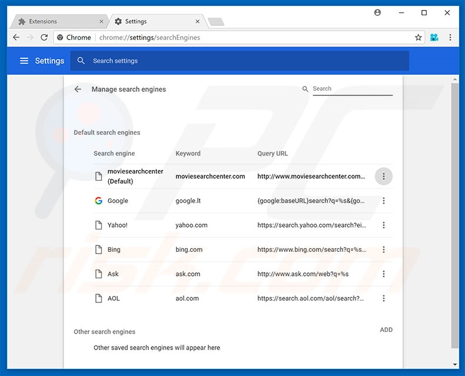465x376 pixels.
Task: Click the aol.com keyword
Action: (187, 298)
